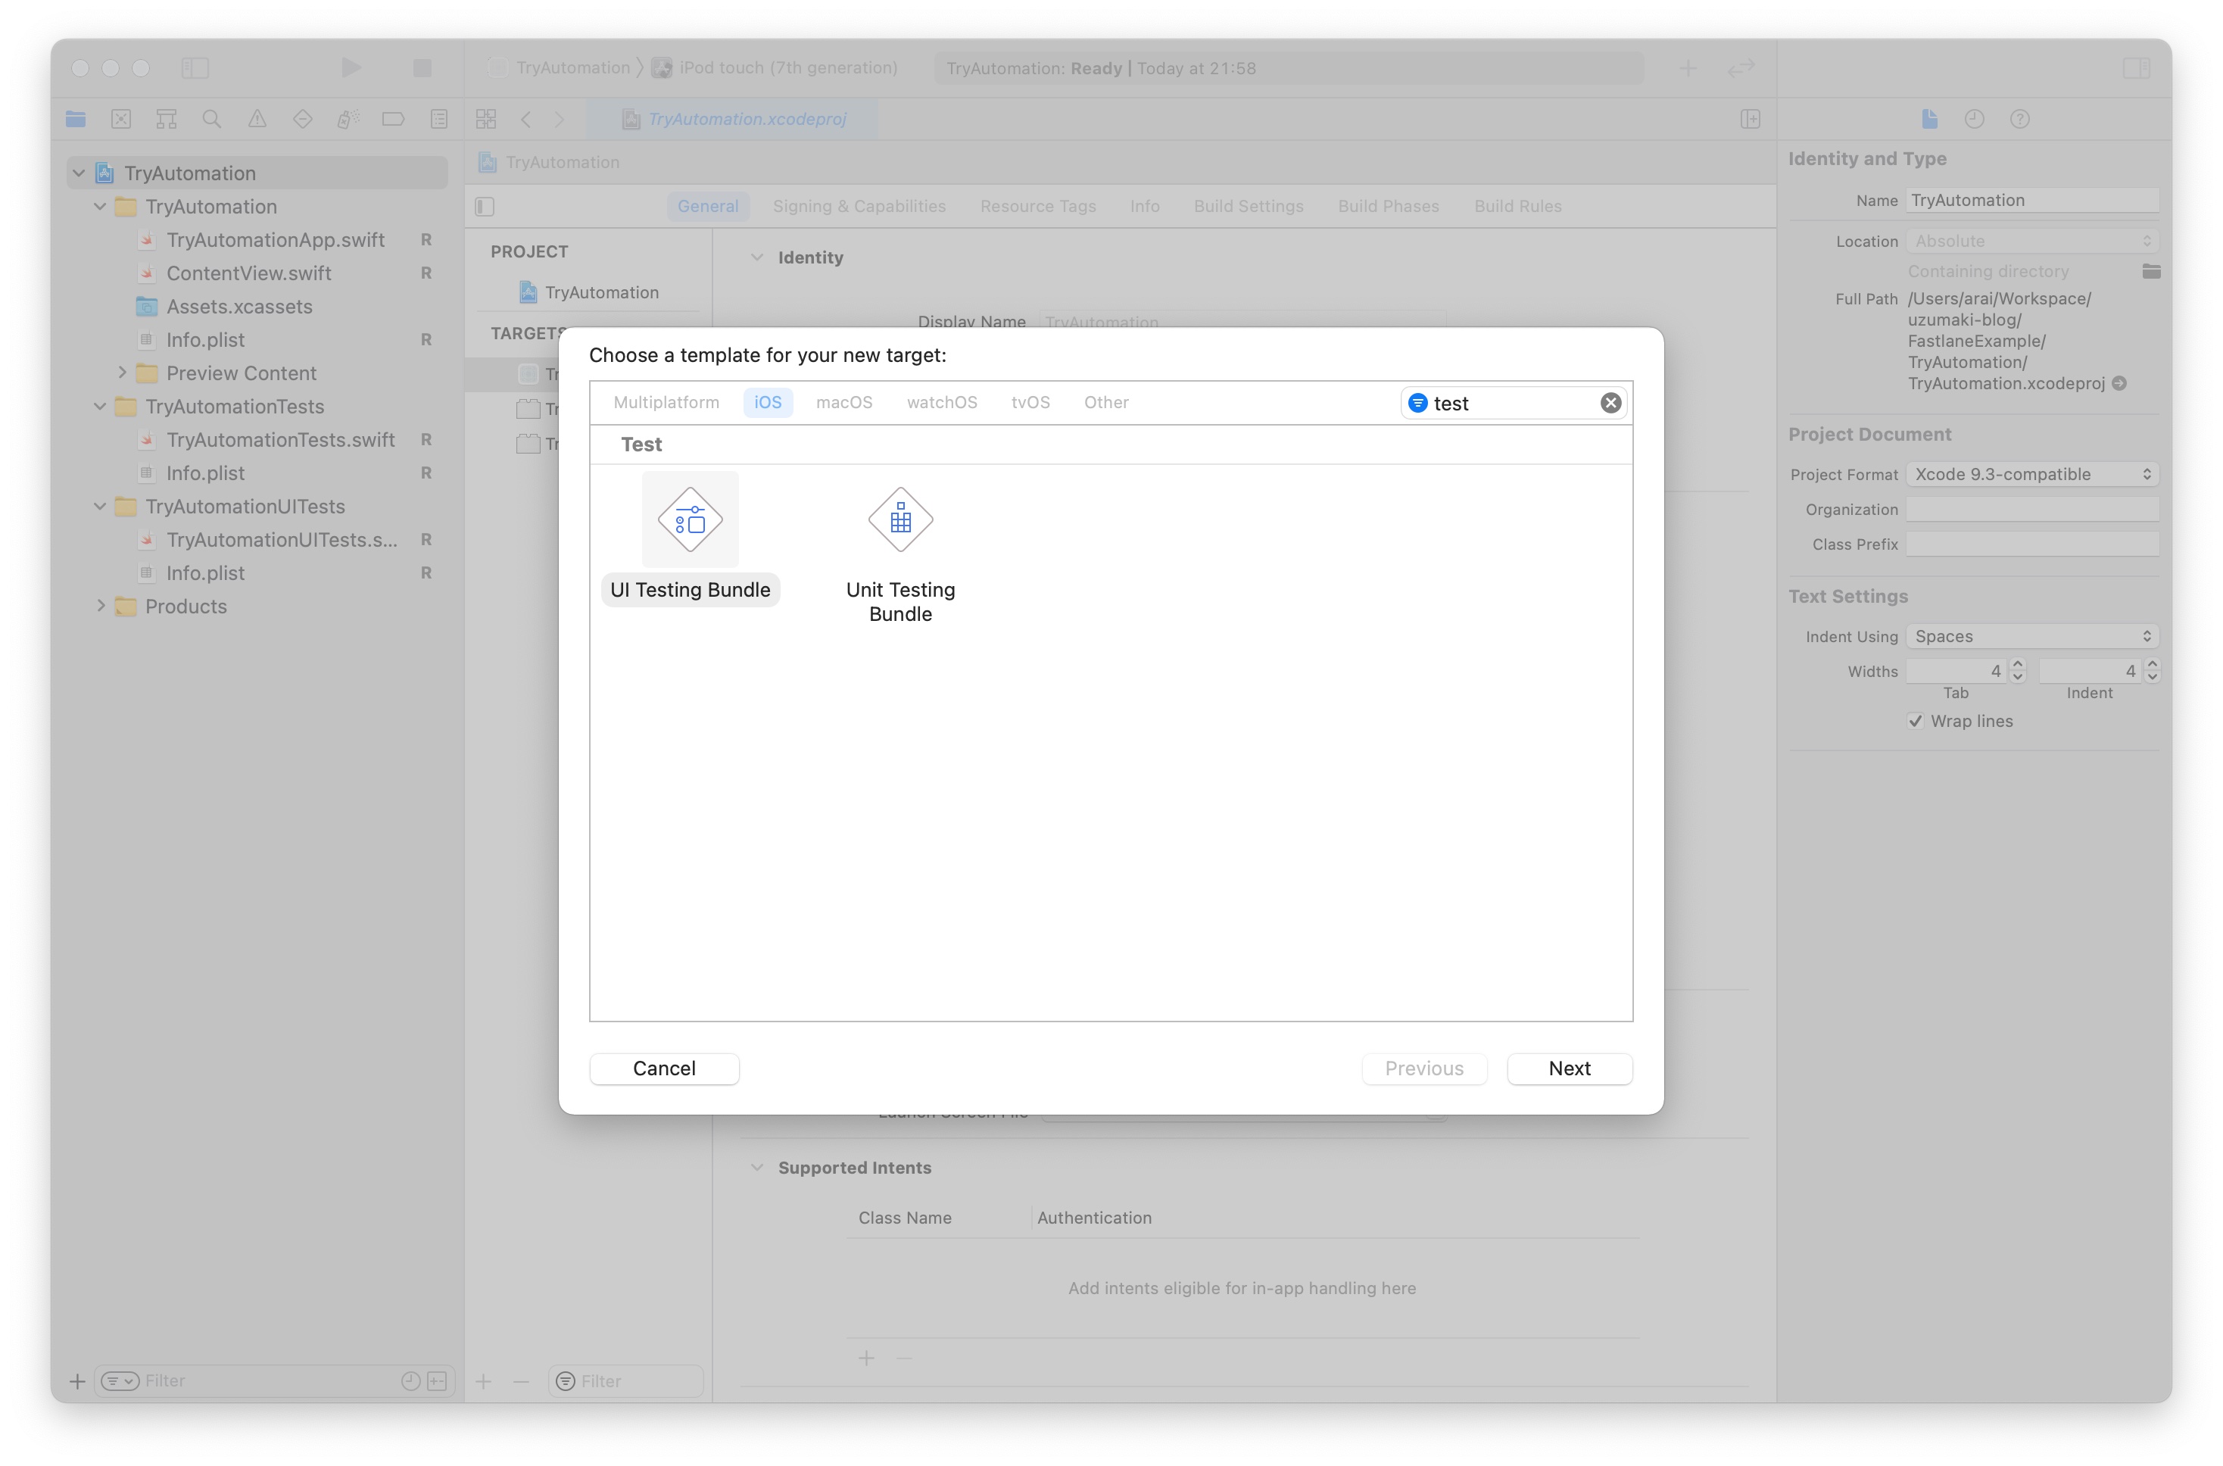Toggle the Wrap lines checkbox
This screenshot has width=2223, height=1466.
point(1916,721)
